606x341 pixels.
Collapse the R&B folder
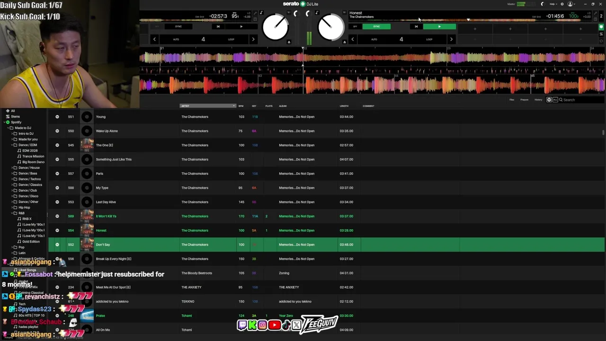(x=11, y=213)
